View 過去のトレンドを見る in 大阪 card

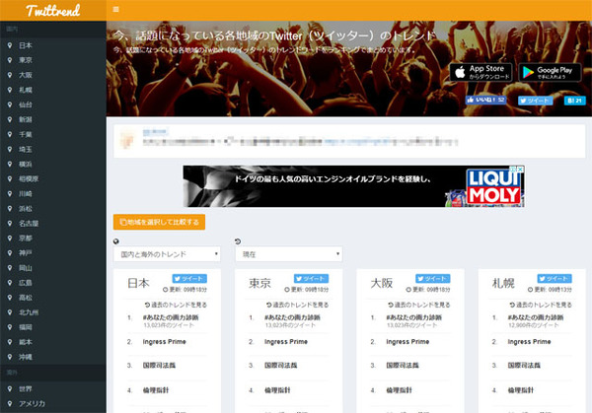[419, 305]
